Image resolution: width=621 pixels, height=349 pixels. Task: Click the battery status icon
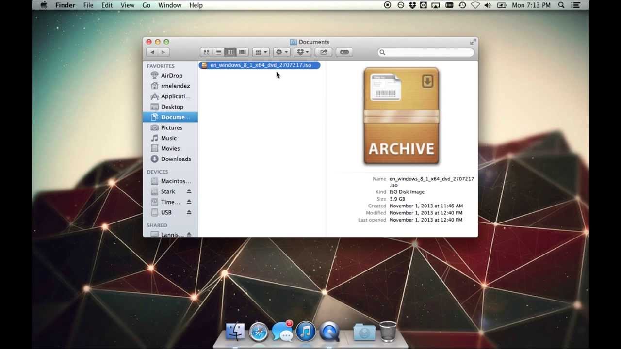click(x=502, y=5)
